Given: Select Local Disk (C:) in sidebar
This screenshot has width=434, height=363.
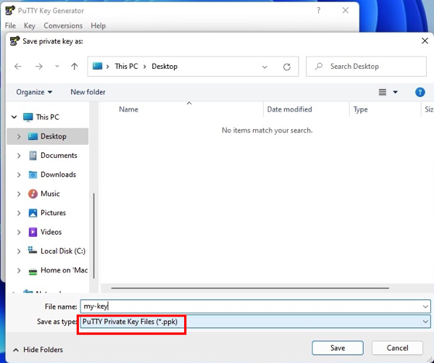Looking at the screenshot, I should (57, 251).
